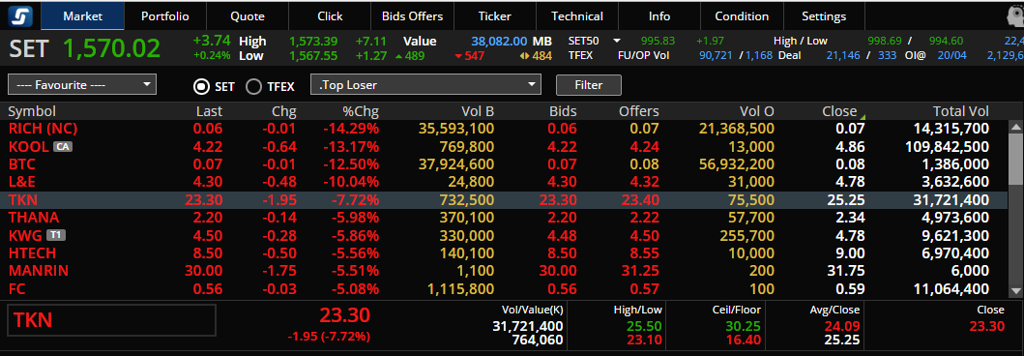Click the SET50 index selector arrow
This screenshot has height=356, width=1024.
616,41
